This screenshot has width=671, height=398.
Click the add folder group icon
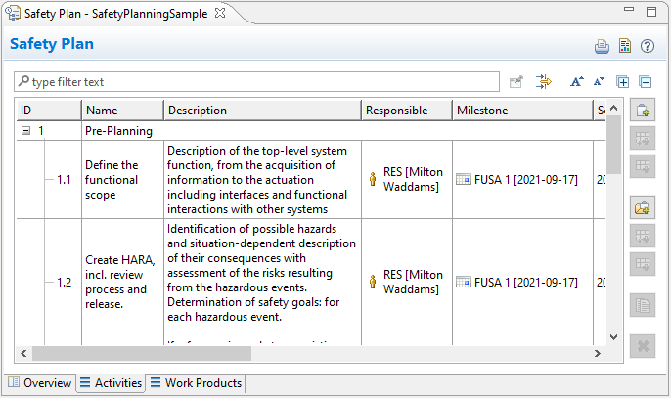tap(643, 207)
